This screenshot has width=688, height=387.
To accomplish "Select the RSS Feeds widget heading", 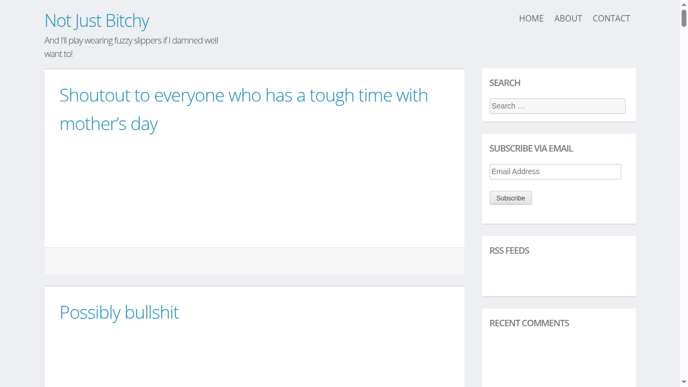I will 509,250.
